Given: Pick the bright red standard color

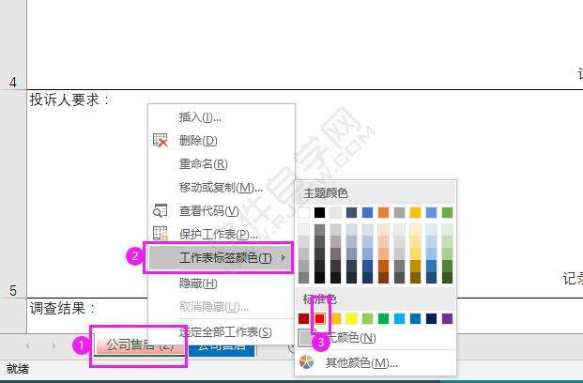Looking at the screenshot, I should 319,318.
